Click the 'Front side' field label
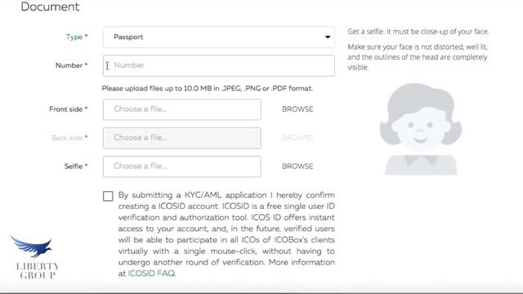This screenshot has height=294, width=523. [65, 109]
